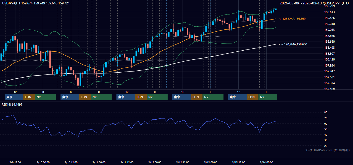Click the 3/11 12:00 date label
Image resolution: width=353 pixels, height=165 pixels.
127,162
